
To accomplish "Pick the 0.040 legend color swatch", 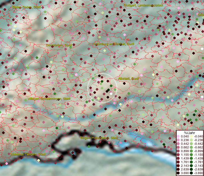I will click(x=178, y=136).
